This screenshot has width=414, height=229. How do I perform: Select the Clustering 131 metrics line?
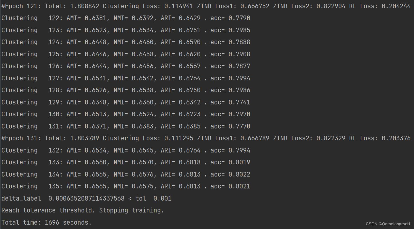[x=126, y=126]
